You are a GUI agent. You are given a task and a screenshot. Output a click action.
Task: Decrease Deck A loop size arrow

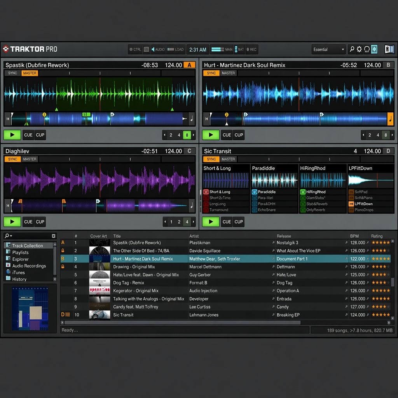pos(165,135)
